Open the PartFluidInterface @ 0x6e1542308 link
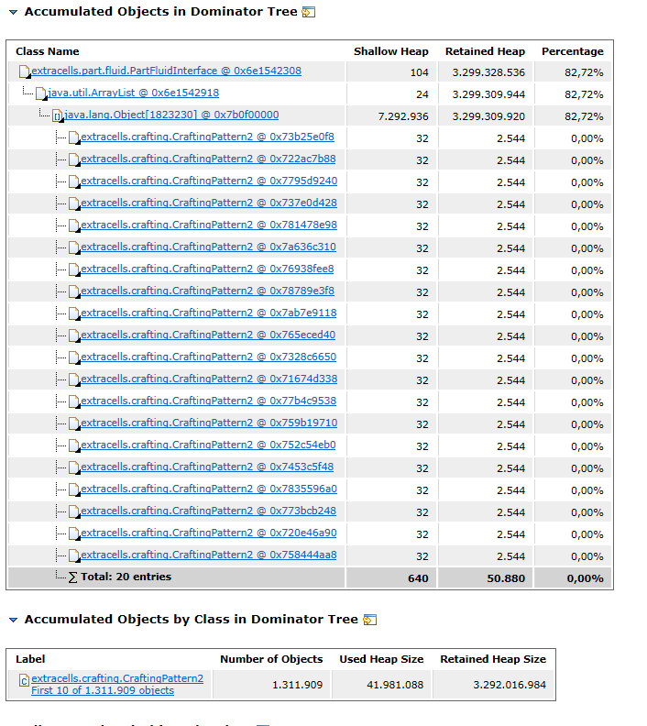Image resolution: width=647 pixels, height=726 pixels. click(x=166, y=71)
